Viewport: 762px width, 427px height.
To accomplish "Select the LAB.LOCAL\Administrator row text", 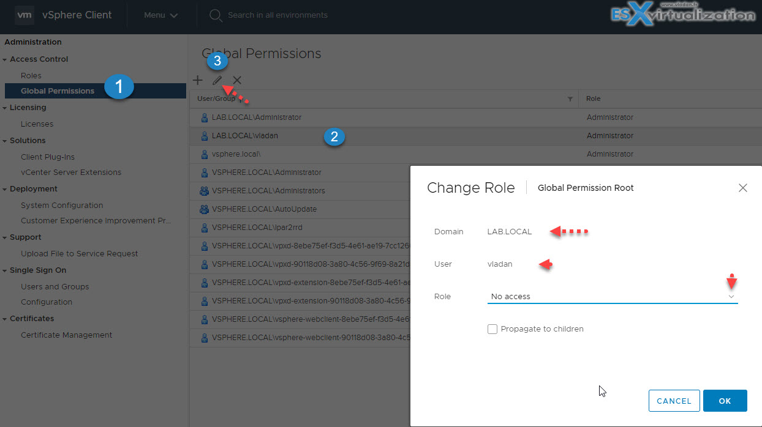I will pyautogui.click(x=257, y=117).
